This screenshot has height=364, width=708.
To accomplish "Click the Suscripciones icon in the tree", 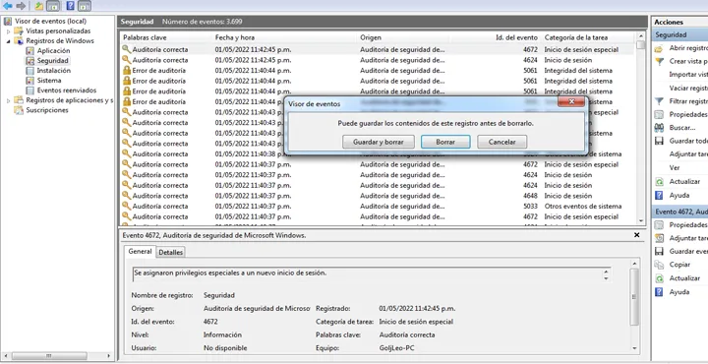I will [19, 110].
